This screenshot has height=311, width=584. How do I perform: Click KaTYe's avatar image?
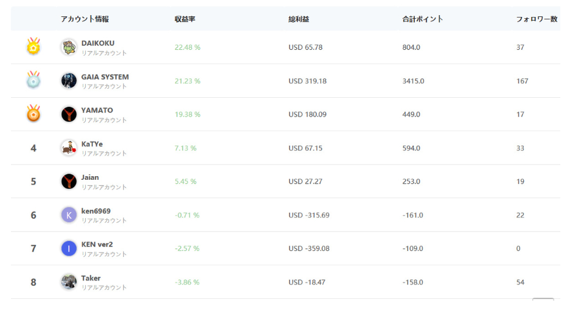69,148
